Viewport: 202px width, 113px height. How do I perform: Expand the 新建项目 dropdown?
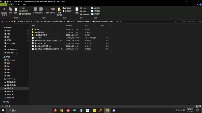point(72,8)
